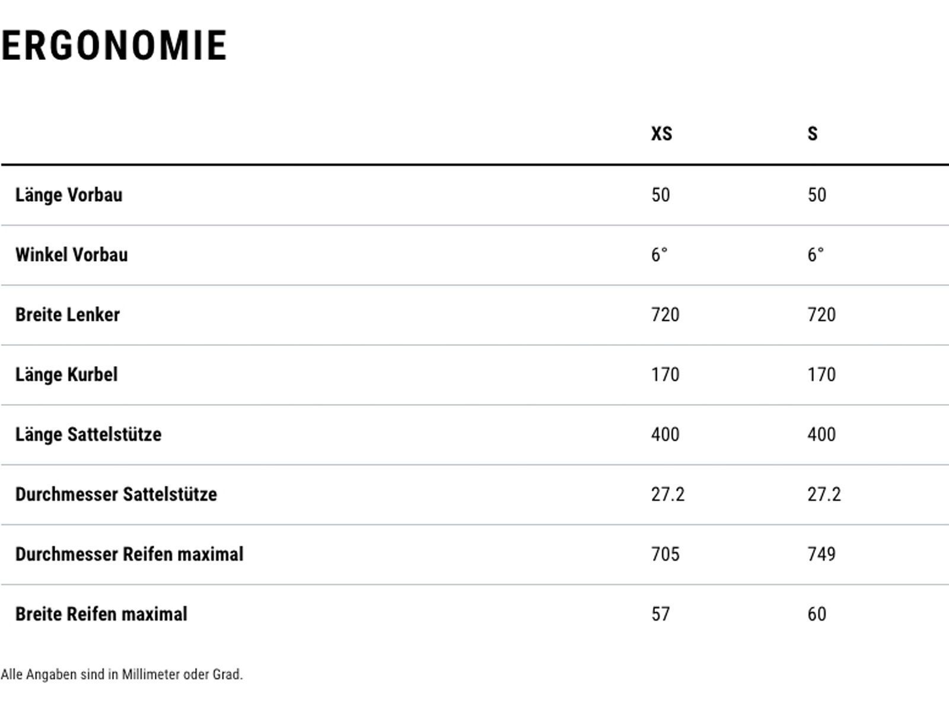949x712 pixels.
Task: Click the Länge Kurbel row label
Action: coord(66,375)
